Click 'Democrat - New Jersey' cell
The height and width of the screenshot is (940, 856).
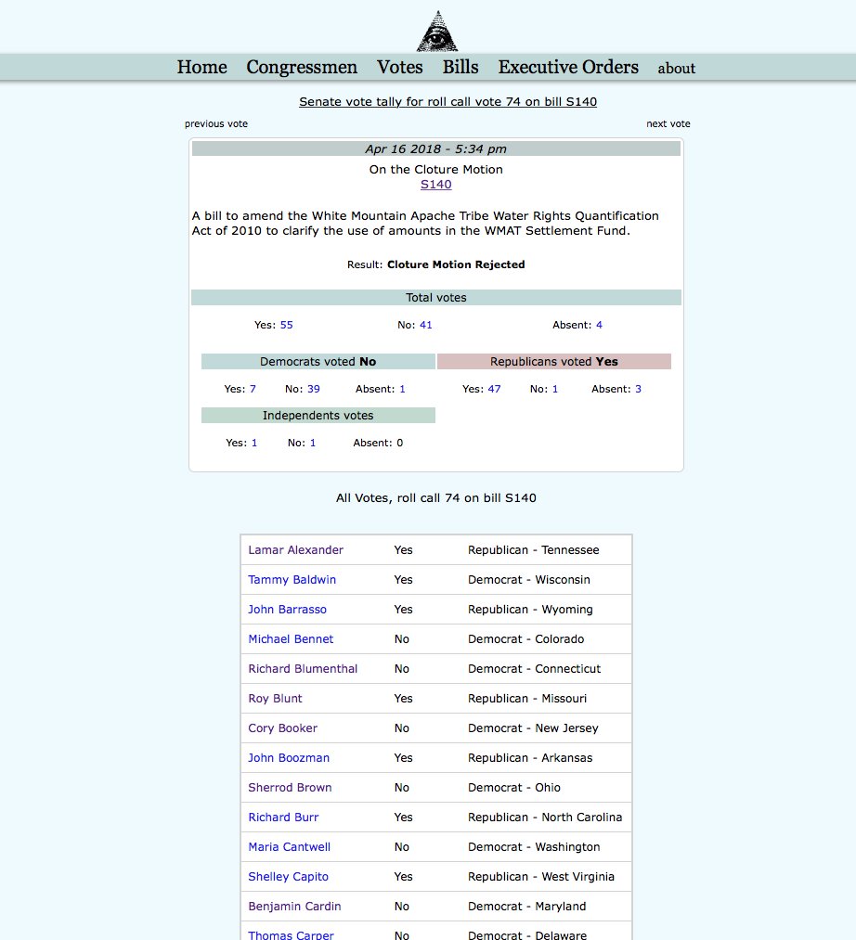533,728
